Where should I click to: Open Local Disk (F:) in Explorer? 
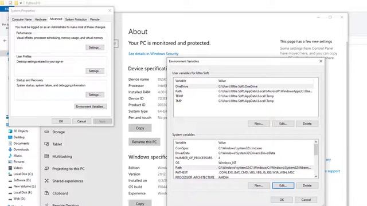coord(23,192)
